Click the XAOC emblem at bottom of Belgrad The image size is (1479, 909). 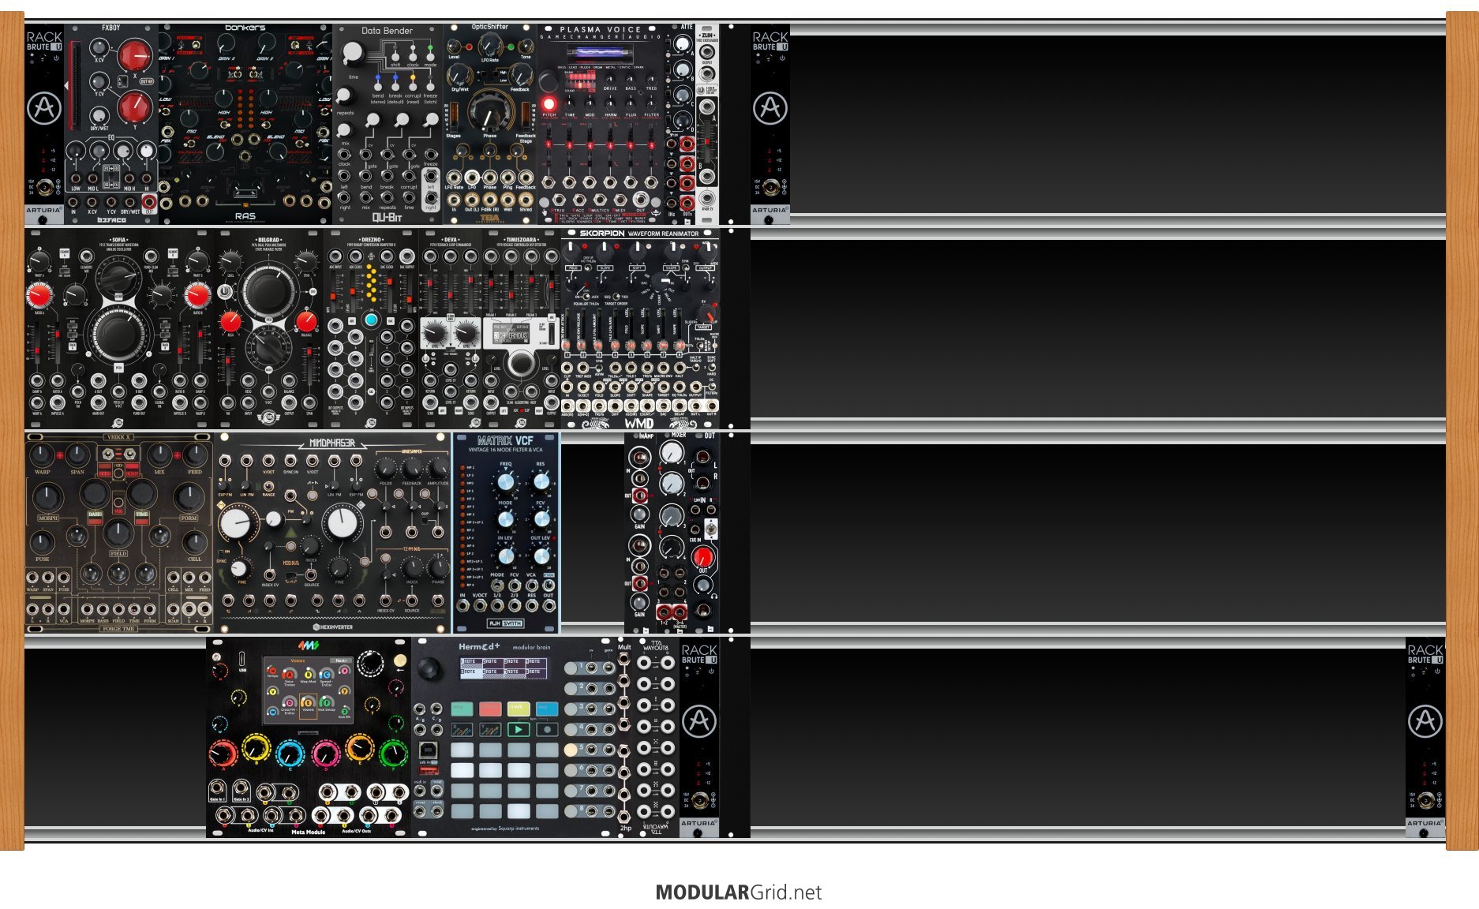(268, 419)
